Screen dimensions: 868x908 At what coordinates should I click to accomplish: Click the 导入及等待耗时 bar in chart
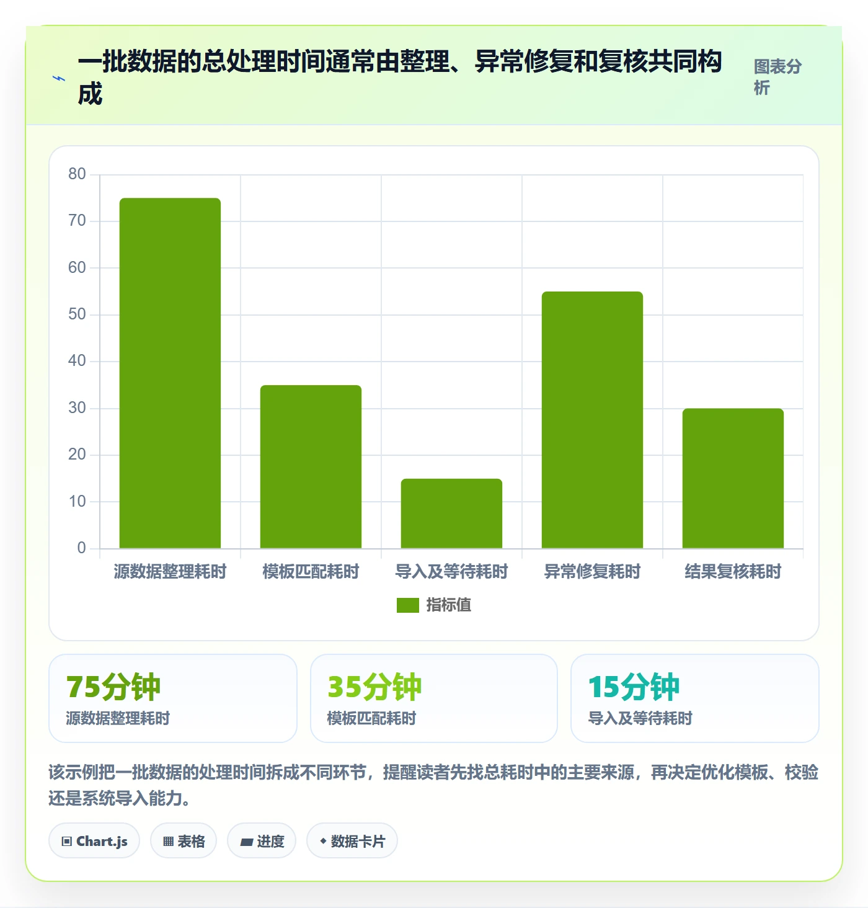click(451, 514)
